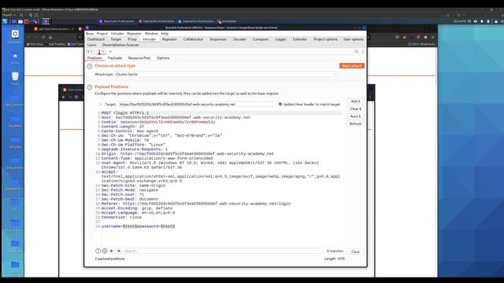Open the Comparer tab

tap(261, 39)
